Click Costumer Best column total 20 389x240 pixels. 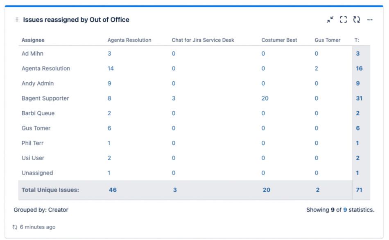[267, 190]
